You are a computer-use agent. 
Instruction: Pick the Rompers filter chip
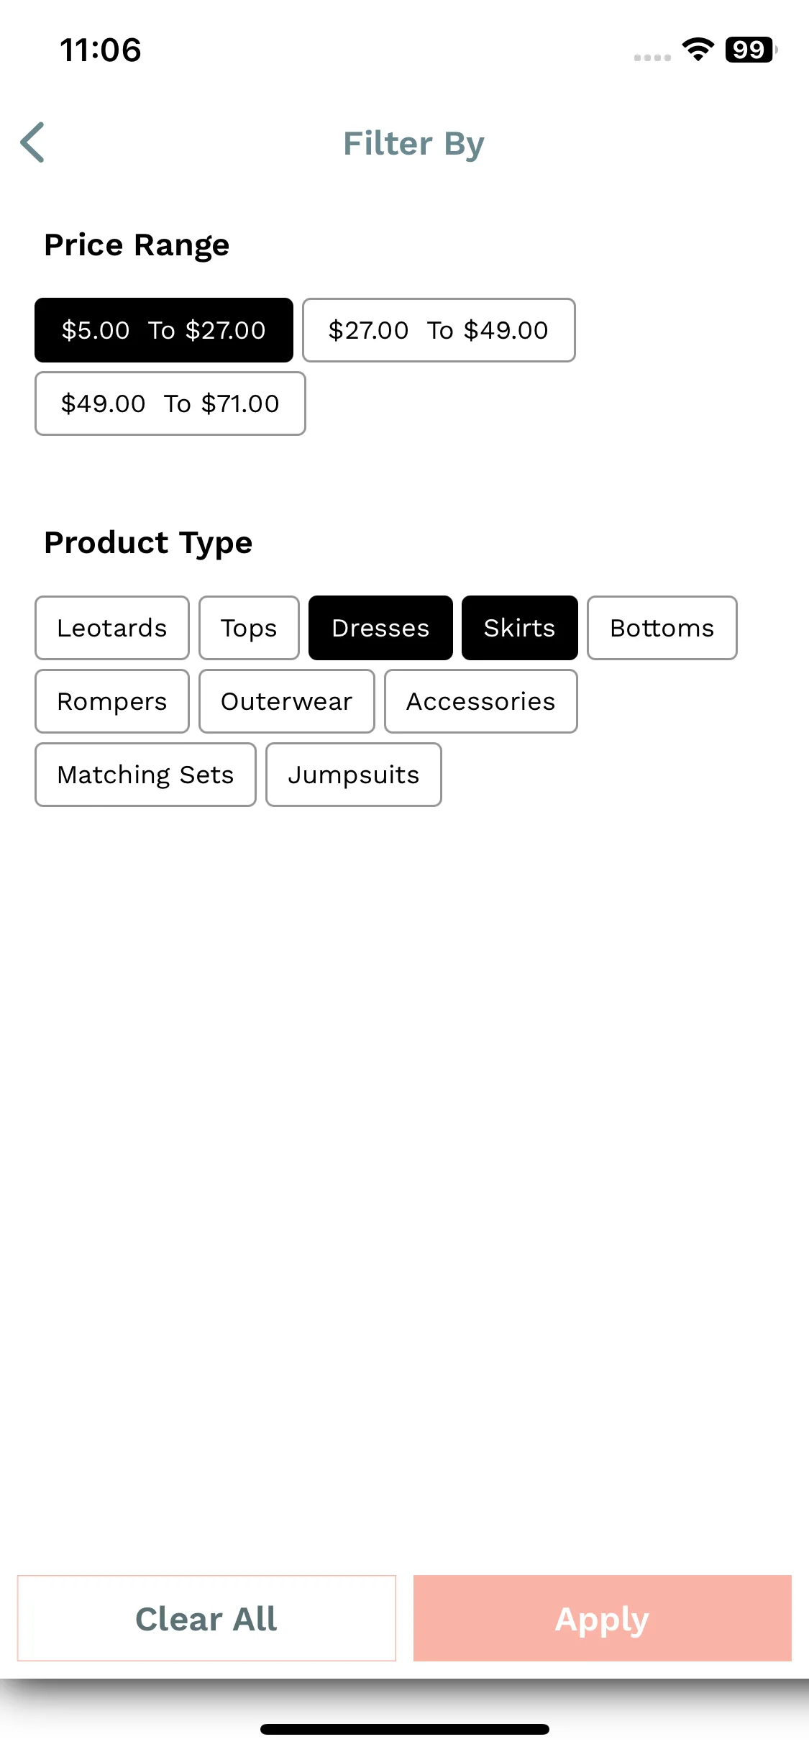point(112,701)
